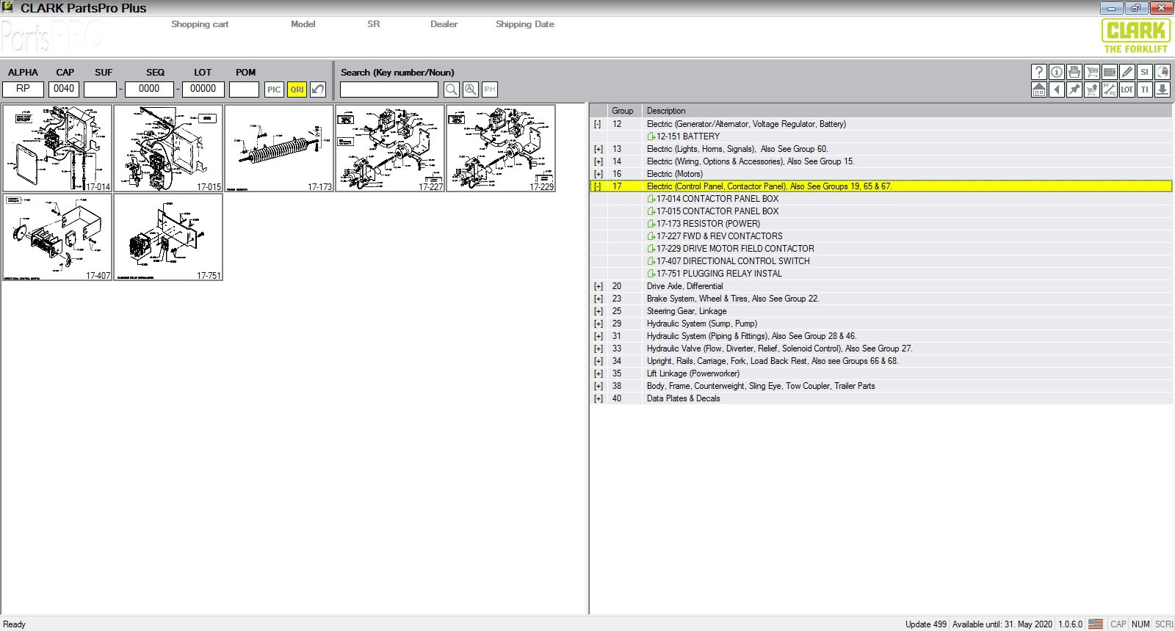Collapse group 12 Electric Generator/Alternator
The image size is (1175, 631).
click(598, 124)
